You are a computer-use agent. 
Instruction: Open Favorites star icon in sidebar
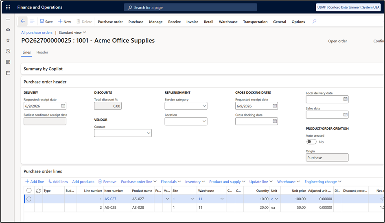pos(8,40)
